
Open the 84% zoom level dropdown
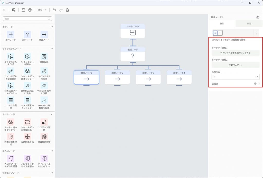(42, 10)
